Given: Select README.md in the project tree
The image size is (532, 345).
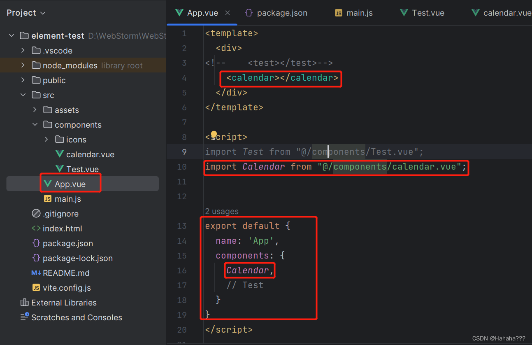Looking at the screenshot, I should point(66,273).
